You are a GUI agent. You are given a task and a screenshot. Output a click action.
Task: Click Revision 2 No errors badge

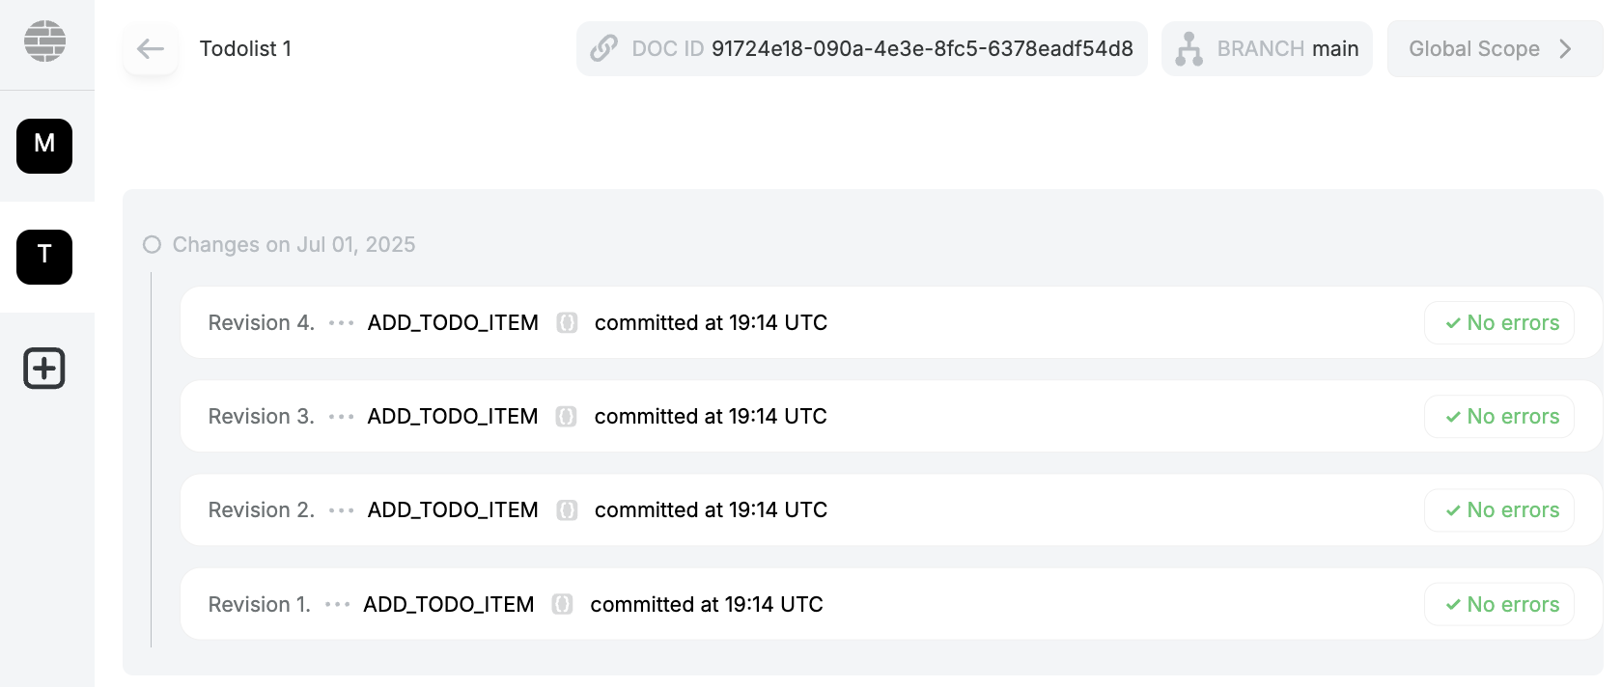pyautogui.click(x=1499, y=510)
